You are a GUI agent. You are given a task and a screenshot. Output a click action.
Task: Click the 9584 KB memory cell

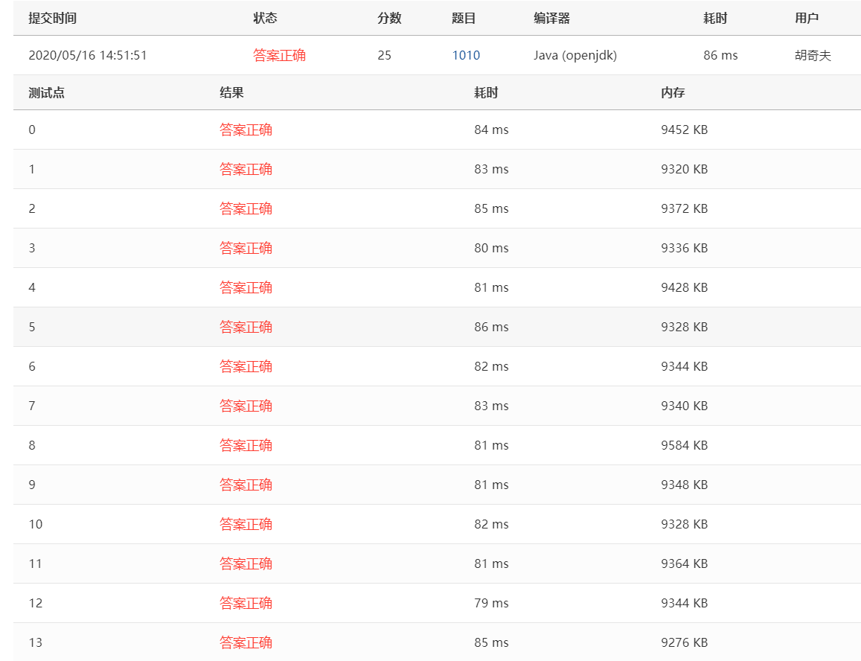pos(684,446)
